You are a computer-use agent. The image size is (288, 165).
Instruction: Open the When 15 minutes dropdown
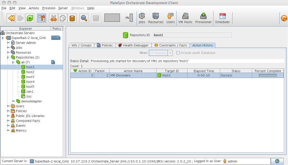170,53
